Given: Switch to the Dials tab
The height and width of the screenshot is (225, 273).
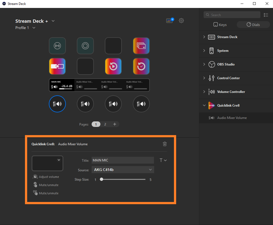Looking at the screenshot, I should coord(253,25).
